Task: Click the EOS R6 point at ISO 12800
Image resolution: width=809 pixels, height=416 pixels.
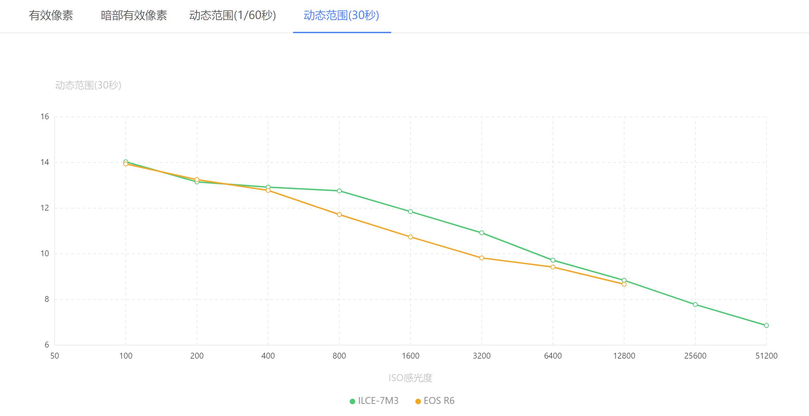Action: pos(624,284)
